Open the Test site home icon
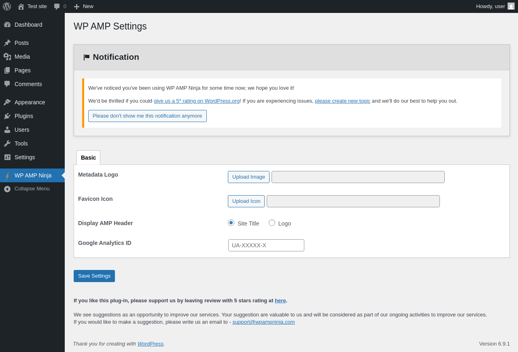The image size is (518, 352). [21, 6]
